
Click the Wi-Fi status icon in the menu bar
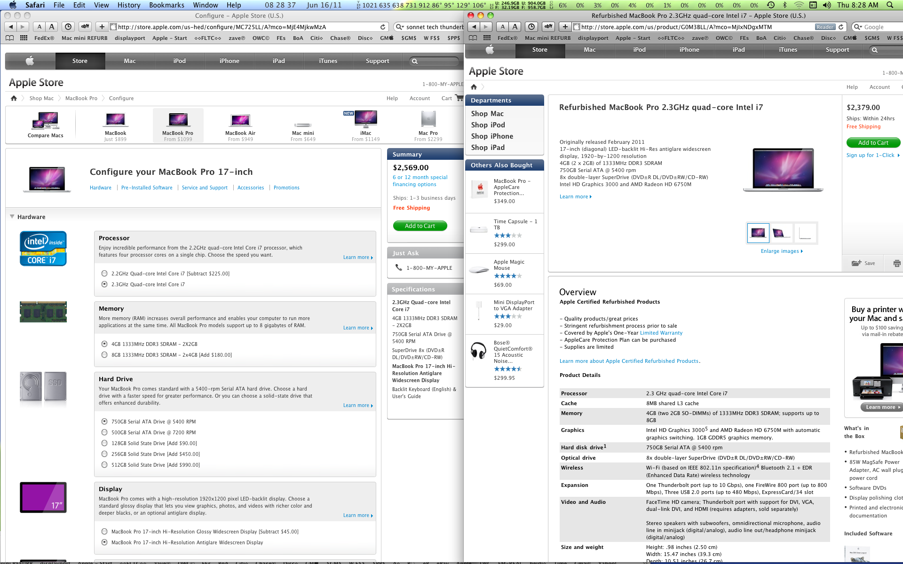799,5
